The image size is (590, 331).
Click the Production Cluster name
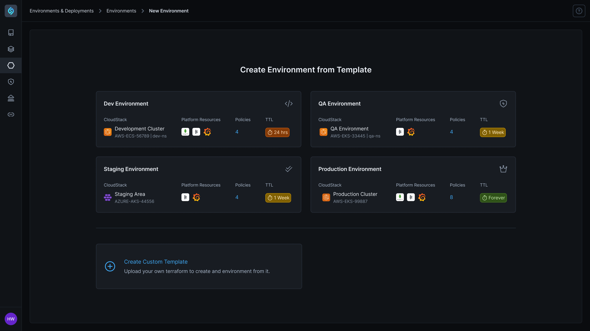355,194
